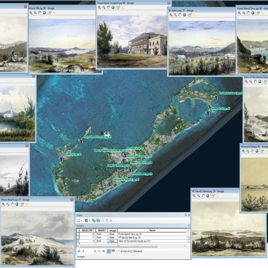Select pan hand tool in St. John's window

(x=179, y=14)
